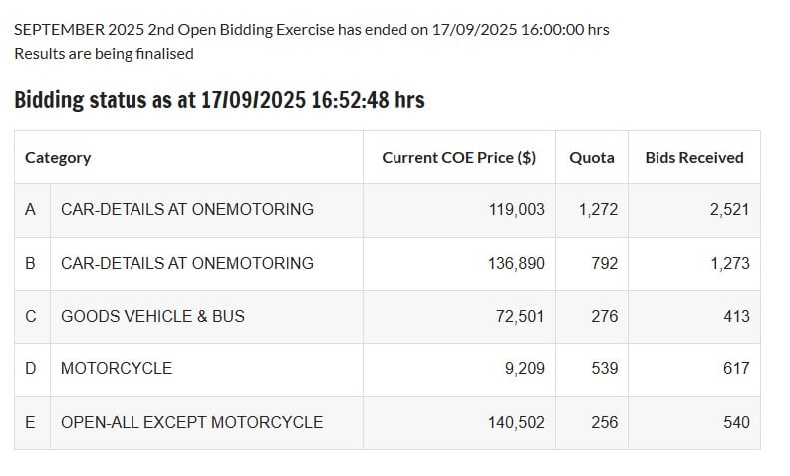The image size is (790, 476).
Task: Click the Results are being finalised text
Action: (104, 54)
